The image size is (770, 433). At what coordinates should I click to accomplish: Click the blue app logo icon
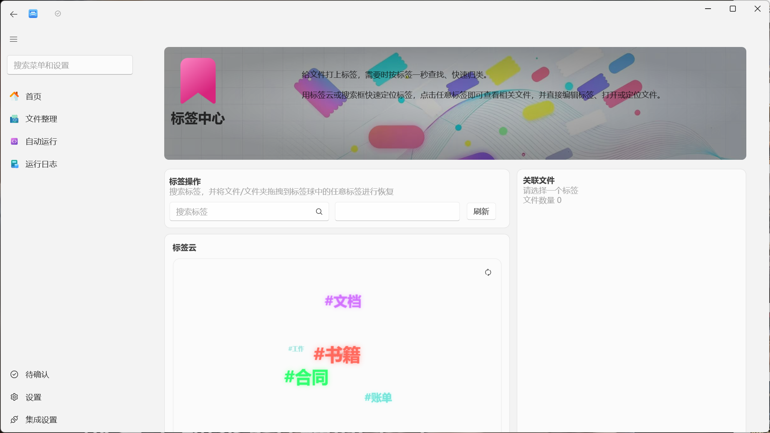(33, 14)
